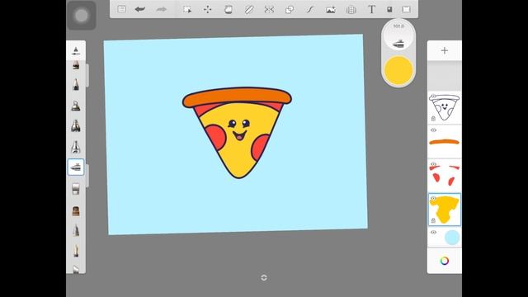Toggle lock on the pizza outline layer
Viewport: 528px width, 297px height.
tap(433, 119)
